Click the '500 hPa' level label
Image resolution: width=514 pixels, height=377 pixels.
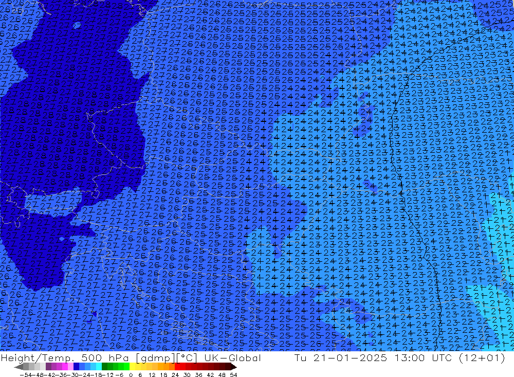[x=104, y=358]
